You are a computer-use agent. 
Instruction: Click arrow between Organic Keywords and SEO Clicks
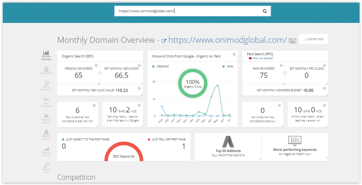(100, 73)
